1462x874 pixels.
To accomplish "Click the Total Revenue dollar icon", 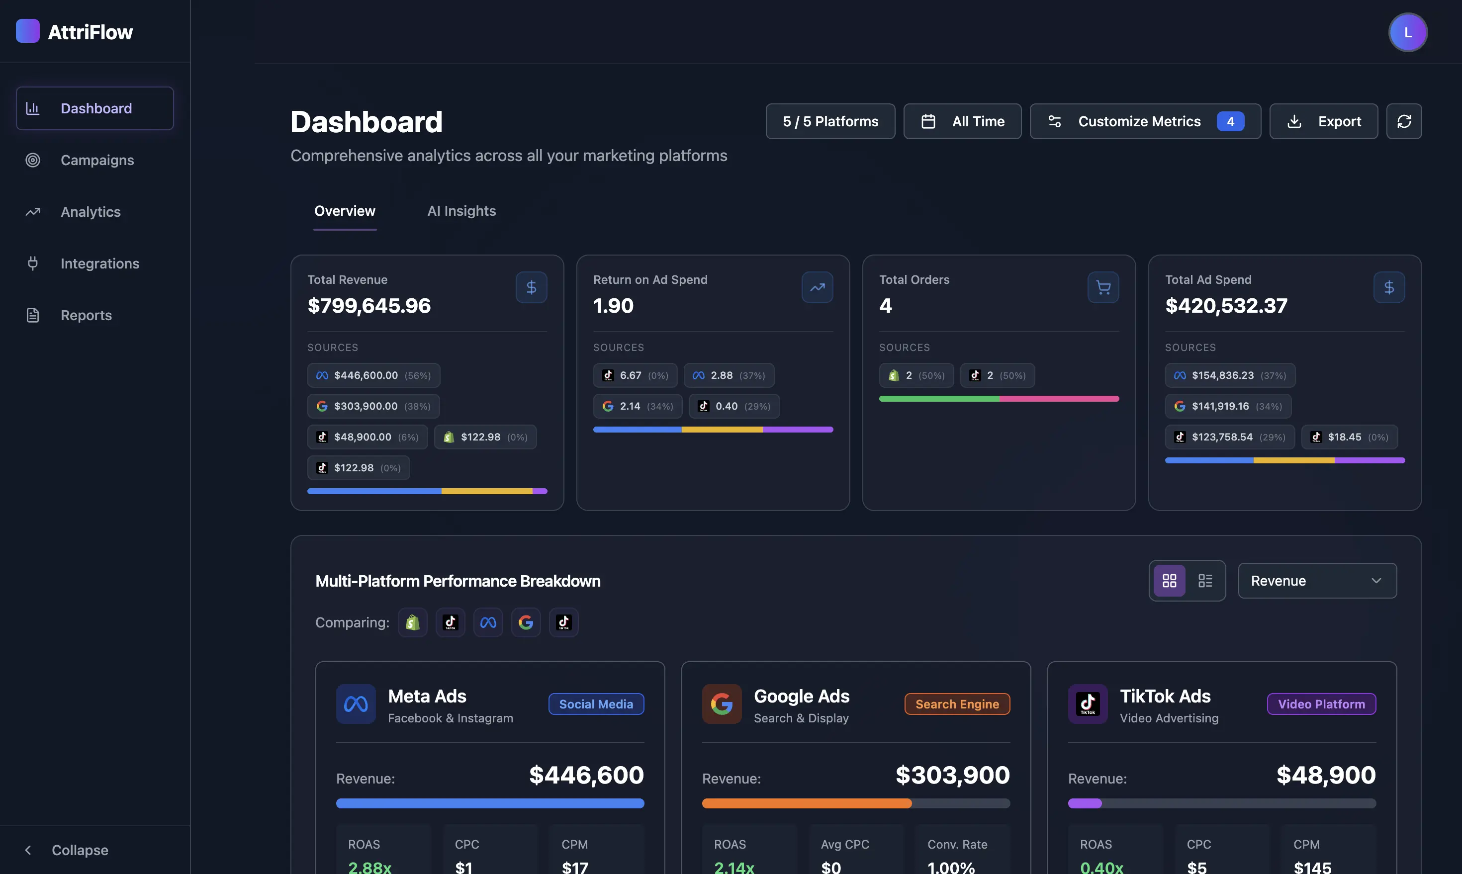I will click(531, 287).
